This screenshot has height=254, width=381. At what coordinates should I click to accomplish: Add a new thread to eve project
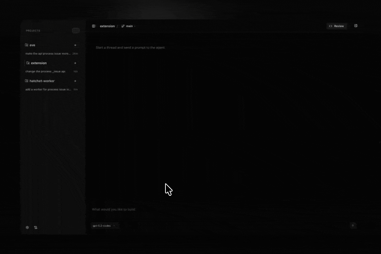[75, 45]
